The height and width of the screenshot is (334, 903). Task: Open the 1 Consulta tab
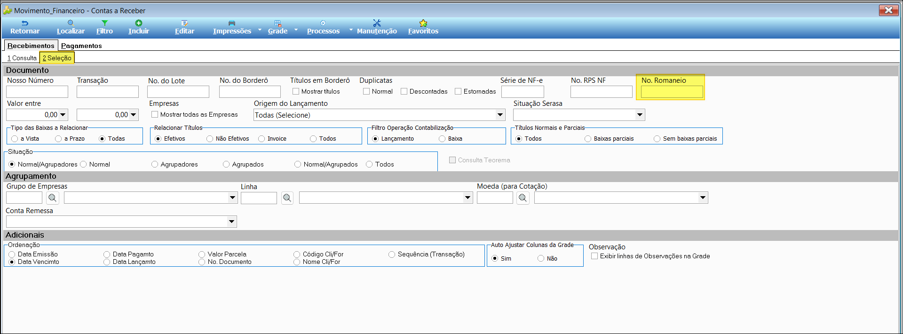click(22, 58)
